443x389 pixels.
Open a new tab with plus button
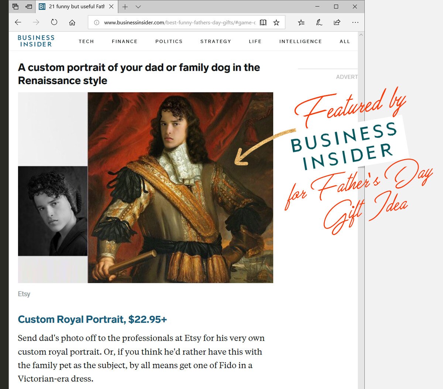coord(125,7)
